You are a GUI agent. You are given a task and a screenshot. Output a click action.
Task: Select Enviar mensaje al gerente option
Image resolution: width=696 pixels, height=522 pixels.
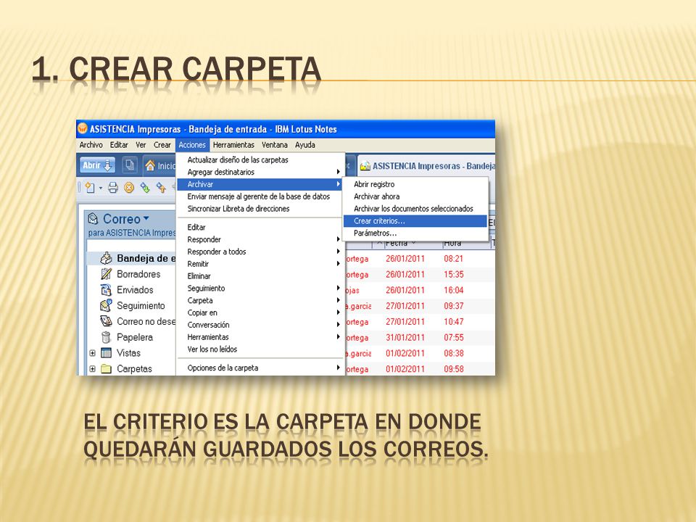pos(260,196)
